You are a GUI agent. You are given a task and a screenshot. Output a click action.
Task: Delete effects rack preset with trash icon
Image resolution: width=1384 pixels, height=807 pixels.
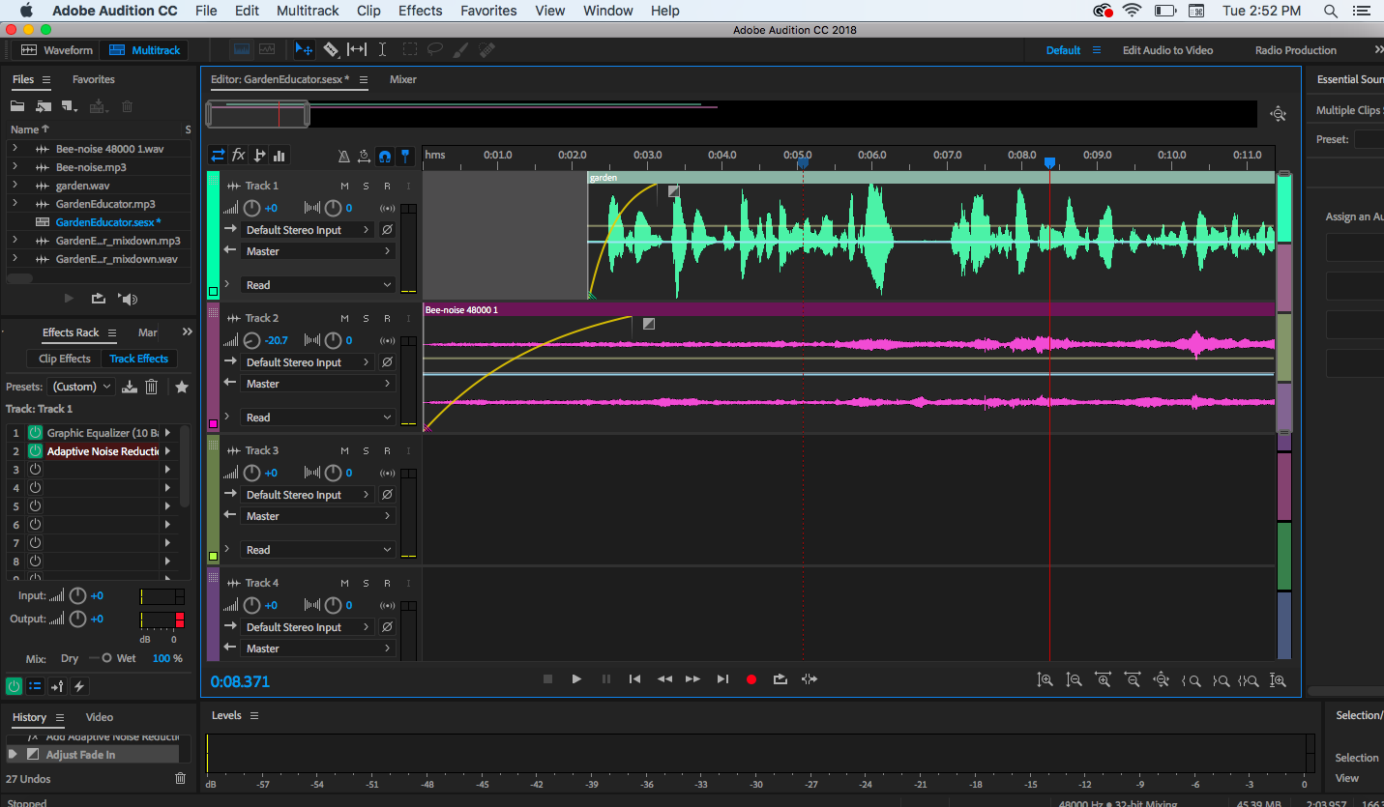(x=152, y=387)
